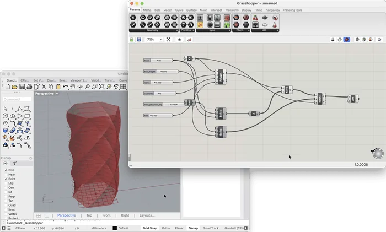Toggle the Point osnap checkbox
The width and height of the screenshot is (386, 232).
[6, 179]
